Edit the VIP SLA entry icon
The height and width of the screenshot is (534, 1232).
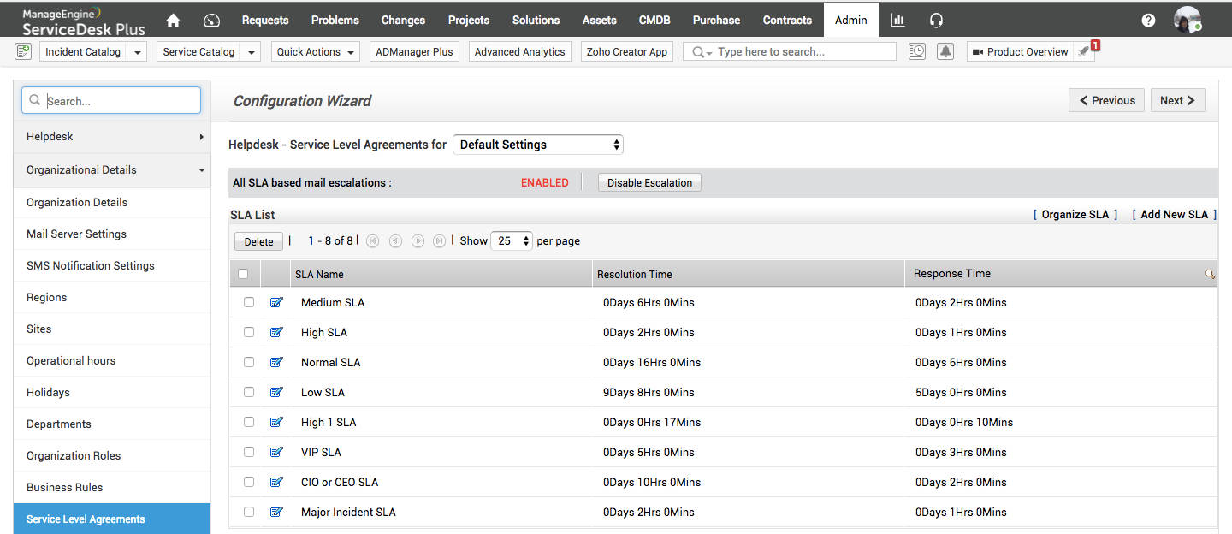[276, 452]
